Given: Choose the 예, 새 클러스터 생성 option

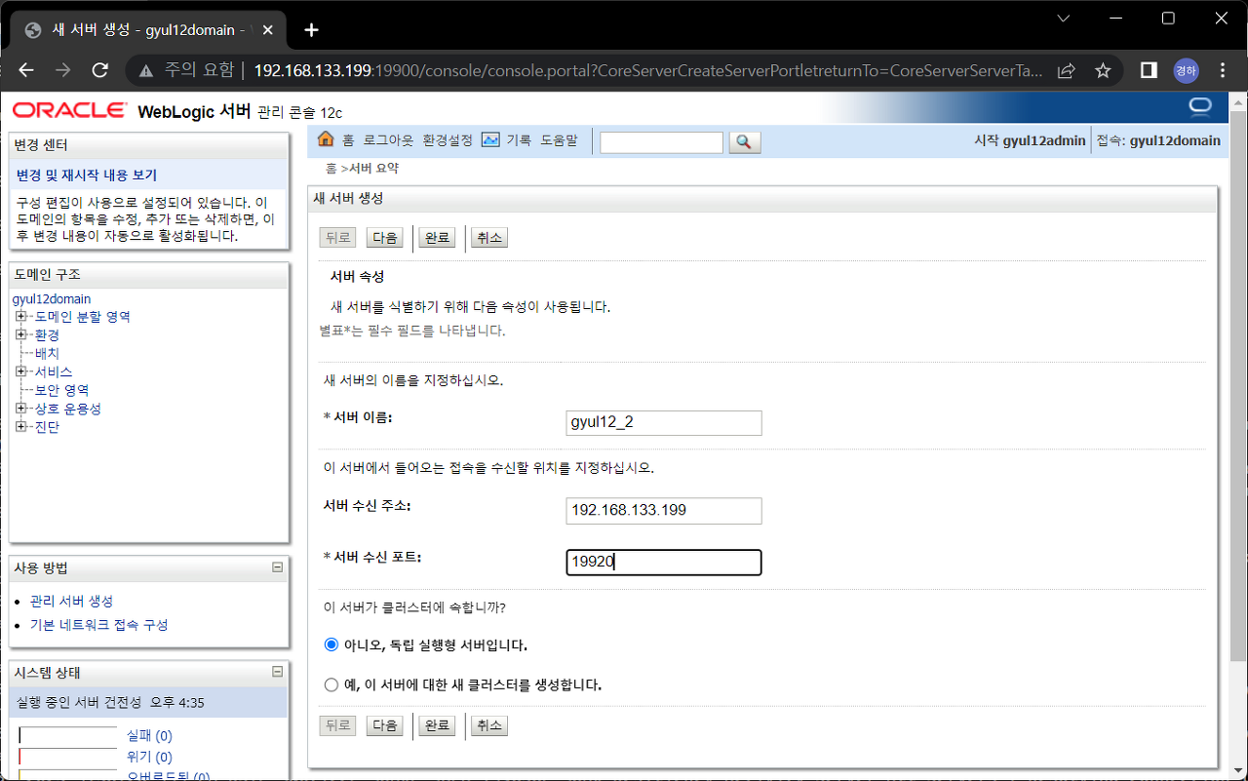Looking at the screenshot, I should (331, 684).
